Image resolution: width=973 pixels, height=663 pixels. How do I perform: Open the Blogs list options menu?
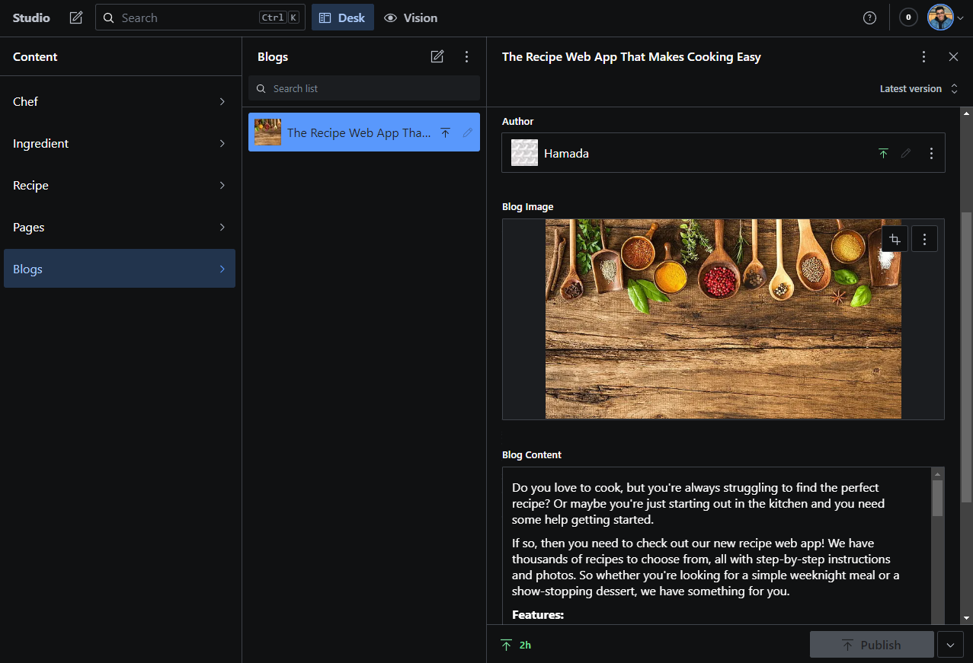(466, 56)
